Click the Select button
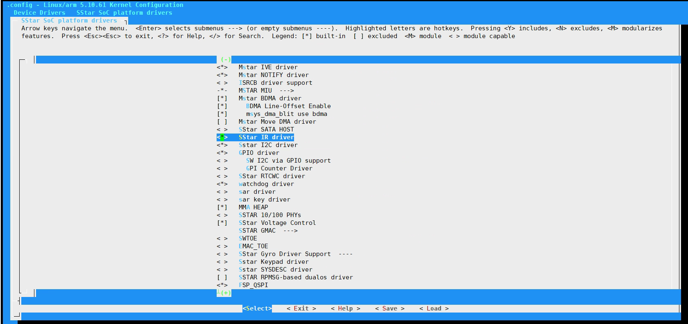 click(257, 308)
